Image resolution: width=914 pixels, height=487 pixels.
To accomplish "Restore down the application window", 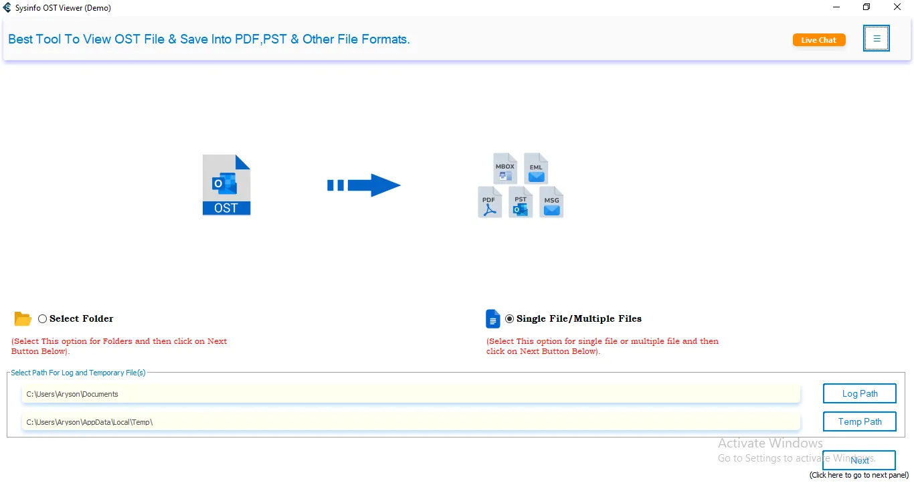I will (x=866, y=7).
